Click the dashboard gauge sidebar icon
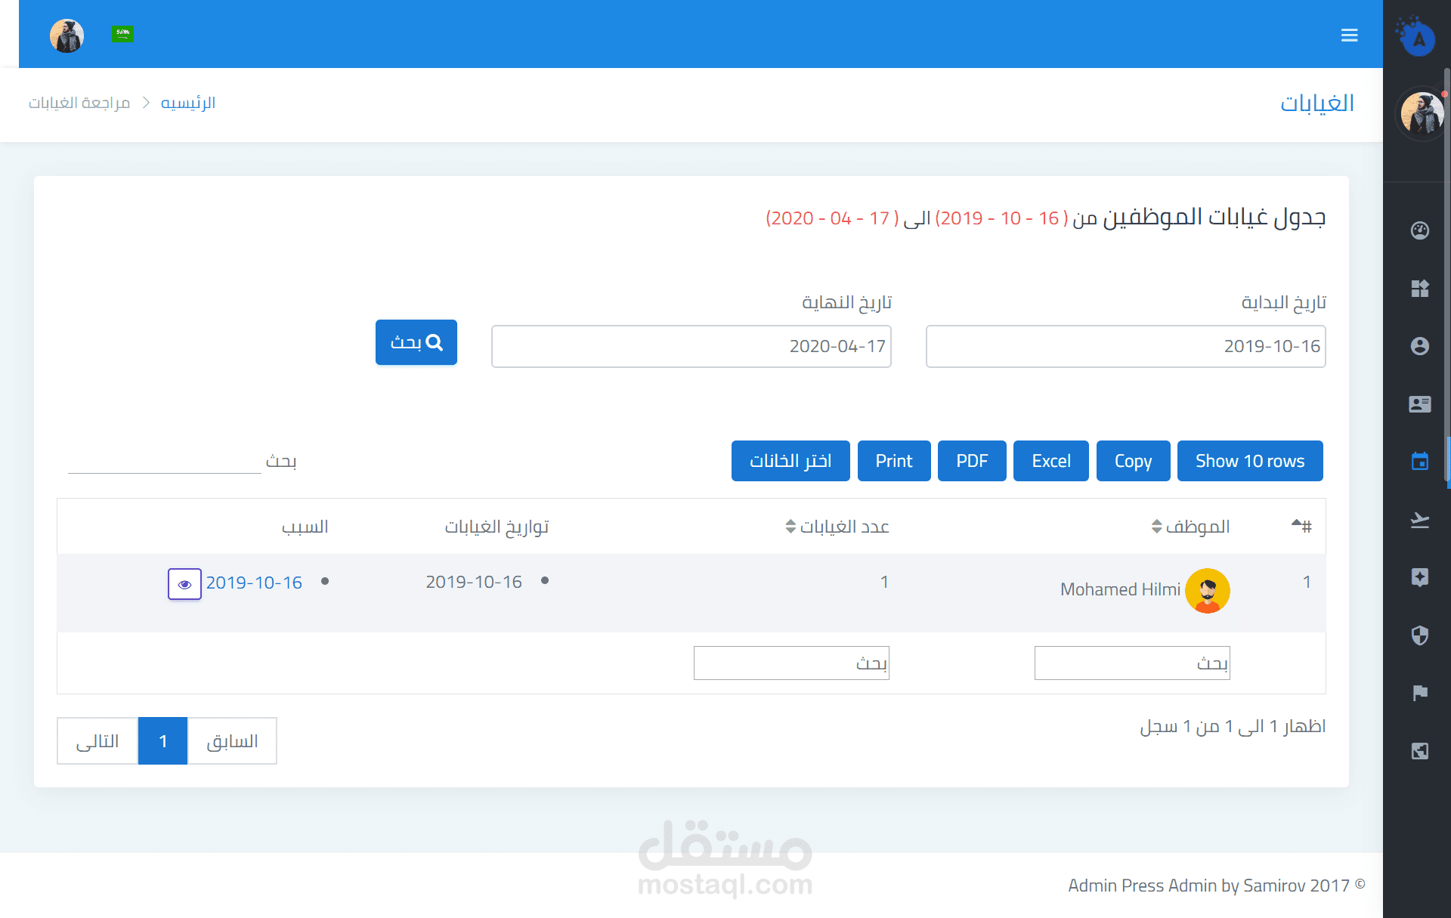This screenshot has width=1451, height=918. coord(1419,230)
